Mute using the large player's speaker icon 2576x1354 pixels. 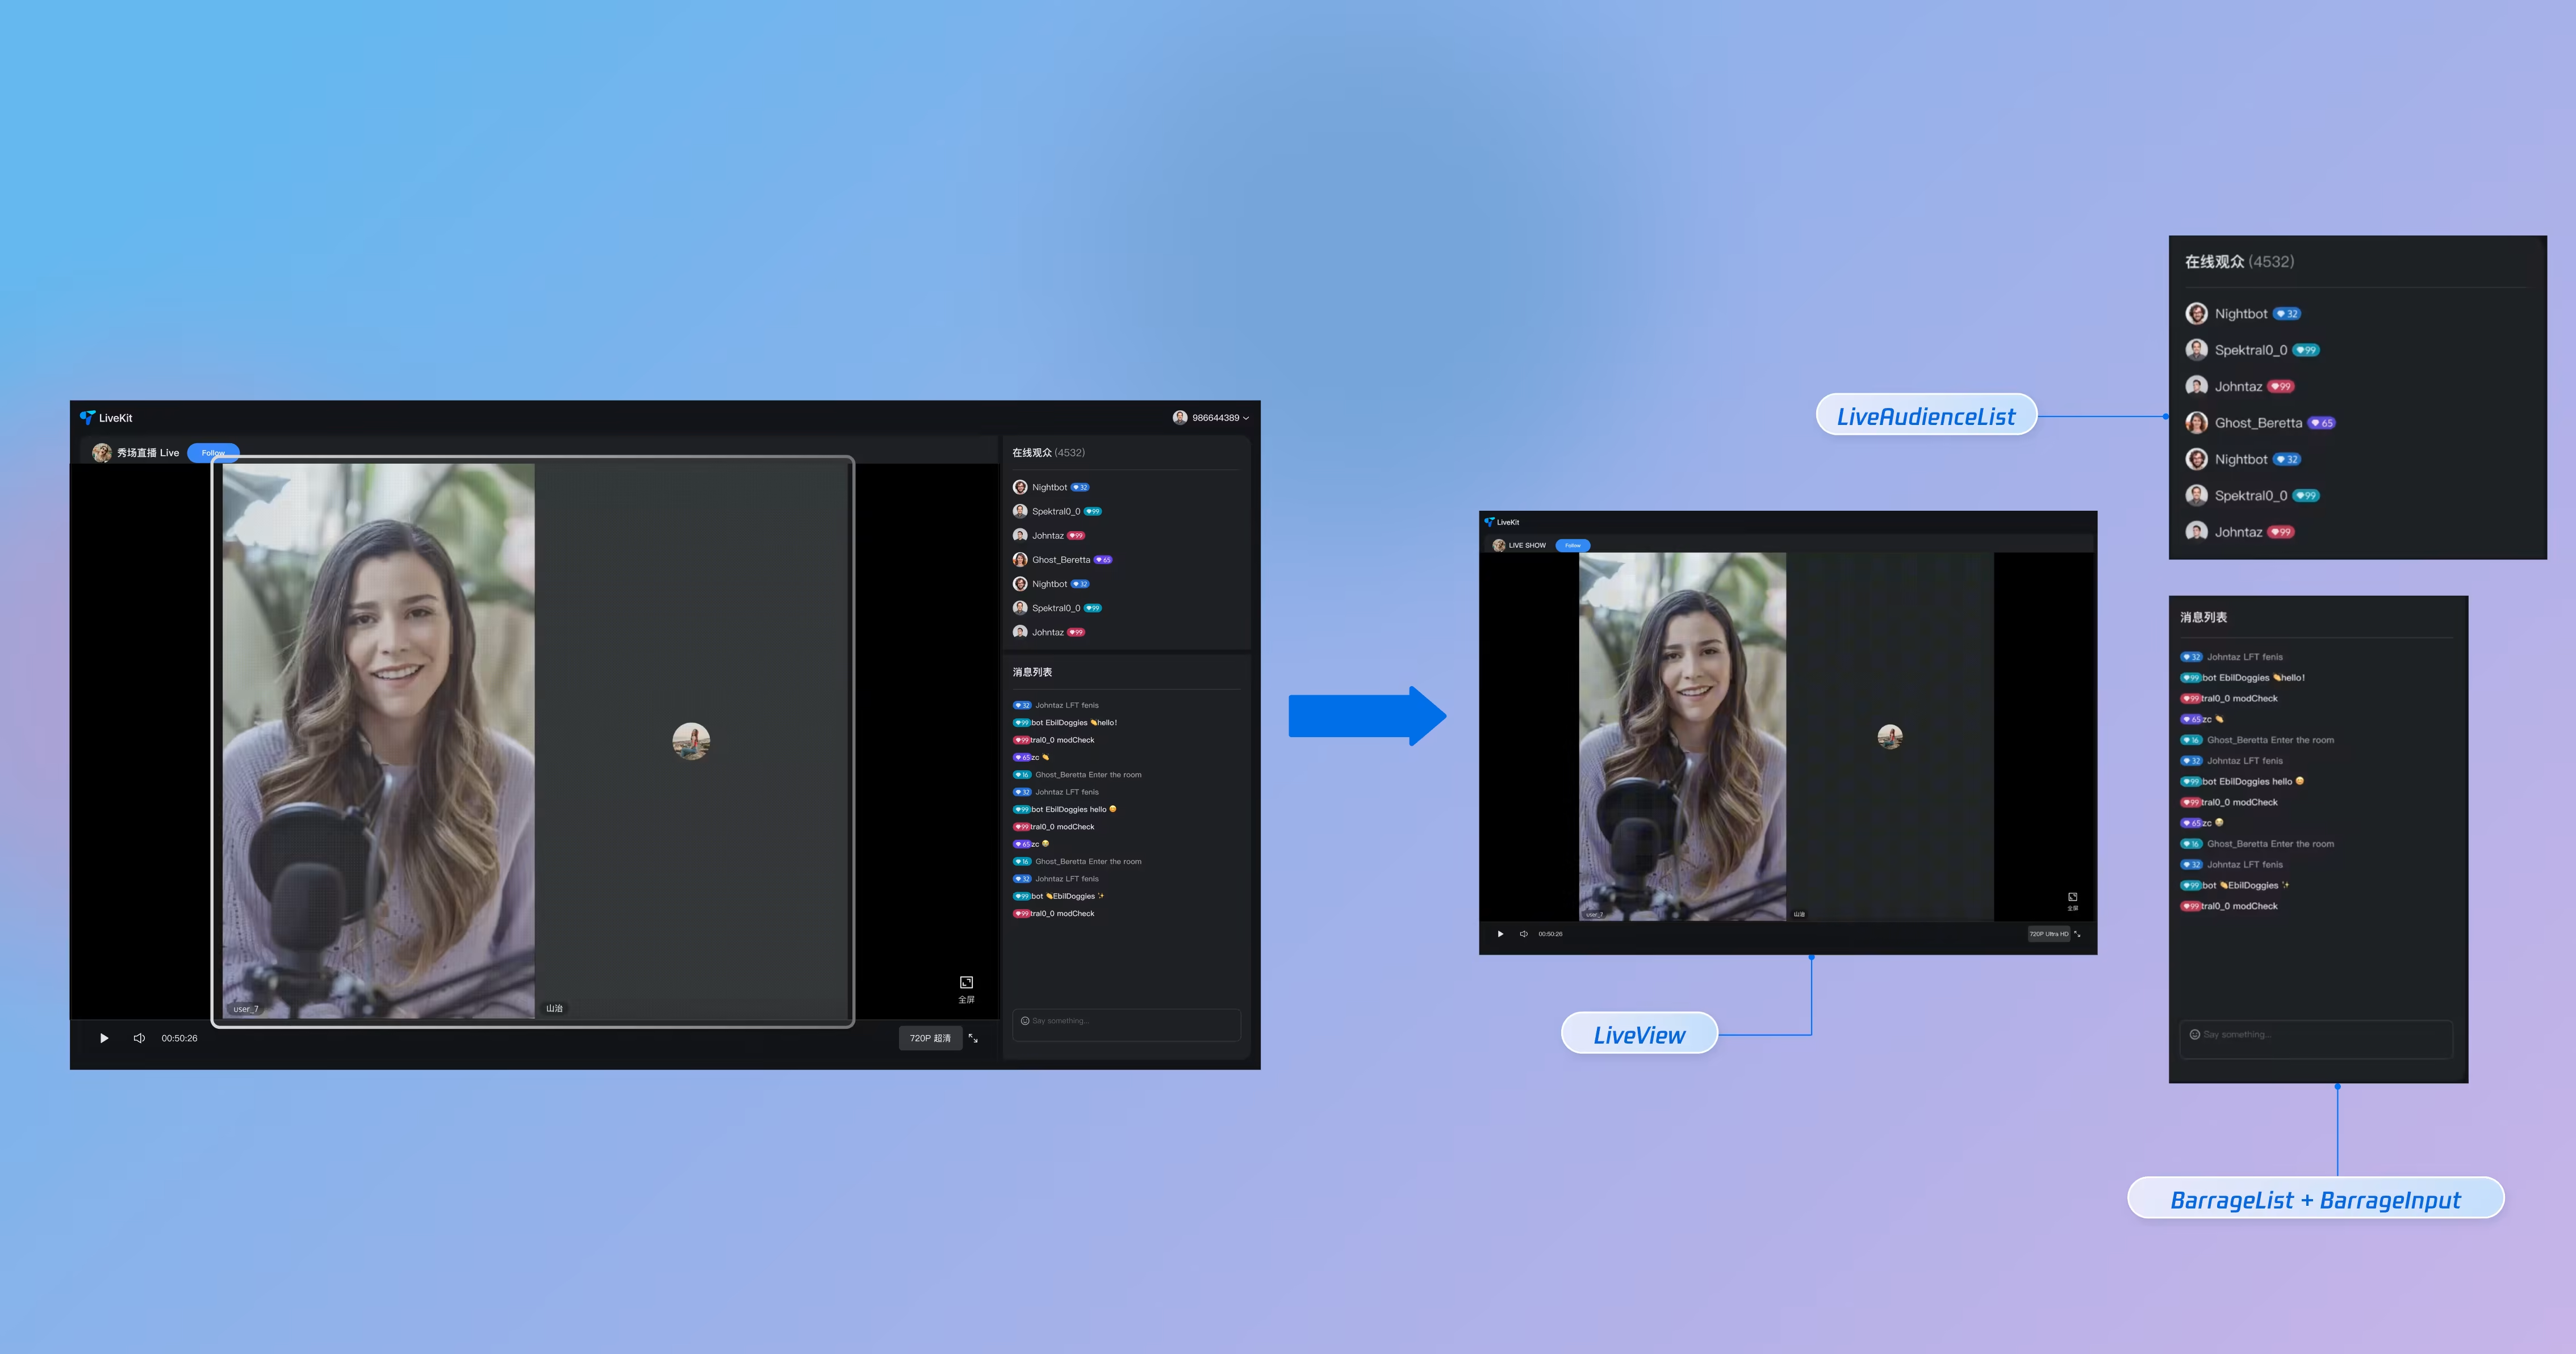[x=139, y=1038]
